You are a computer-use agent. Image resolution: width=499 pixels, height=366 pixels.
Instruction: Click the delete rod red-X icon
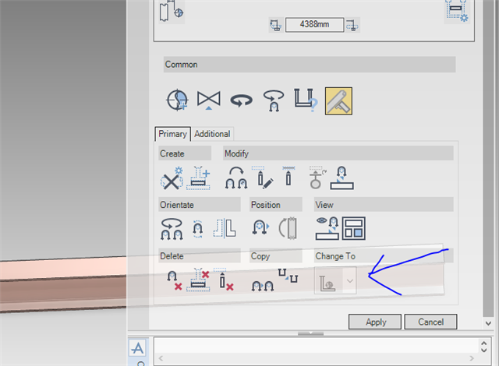pos(225,280)
